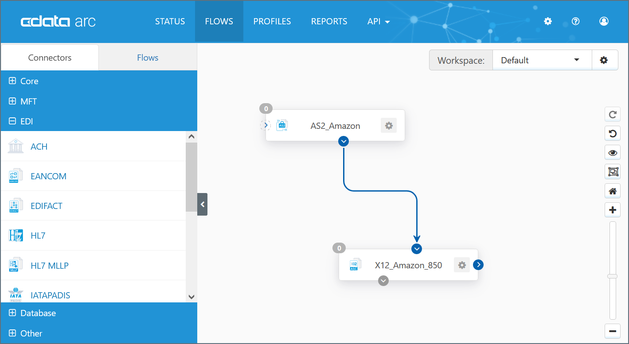This screenshot has height=344, width=629.
Task: Select the ACH connector label
Action: click(39, 147)
